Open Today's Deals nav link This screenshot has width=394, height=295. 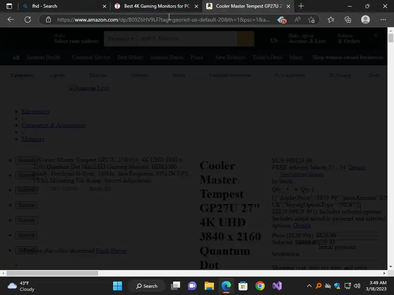[267, 57]
